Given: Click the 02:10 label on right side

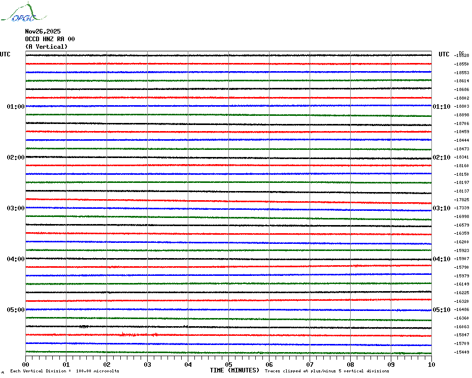Looking at the screenshot, I should pyautogui.click(x=441, y=157).
